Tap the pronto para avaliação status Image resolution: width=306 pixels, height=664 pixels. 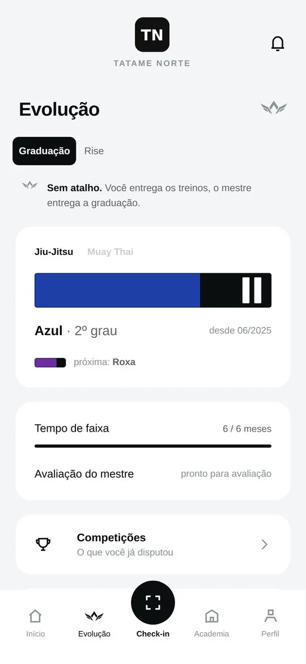[226, 474]
